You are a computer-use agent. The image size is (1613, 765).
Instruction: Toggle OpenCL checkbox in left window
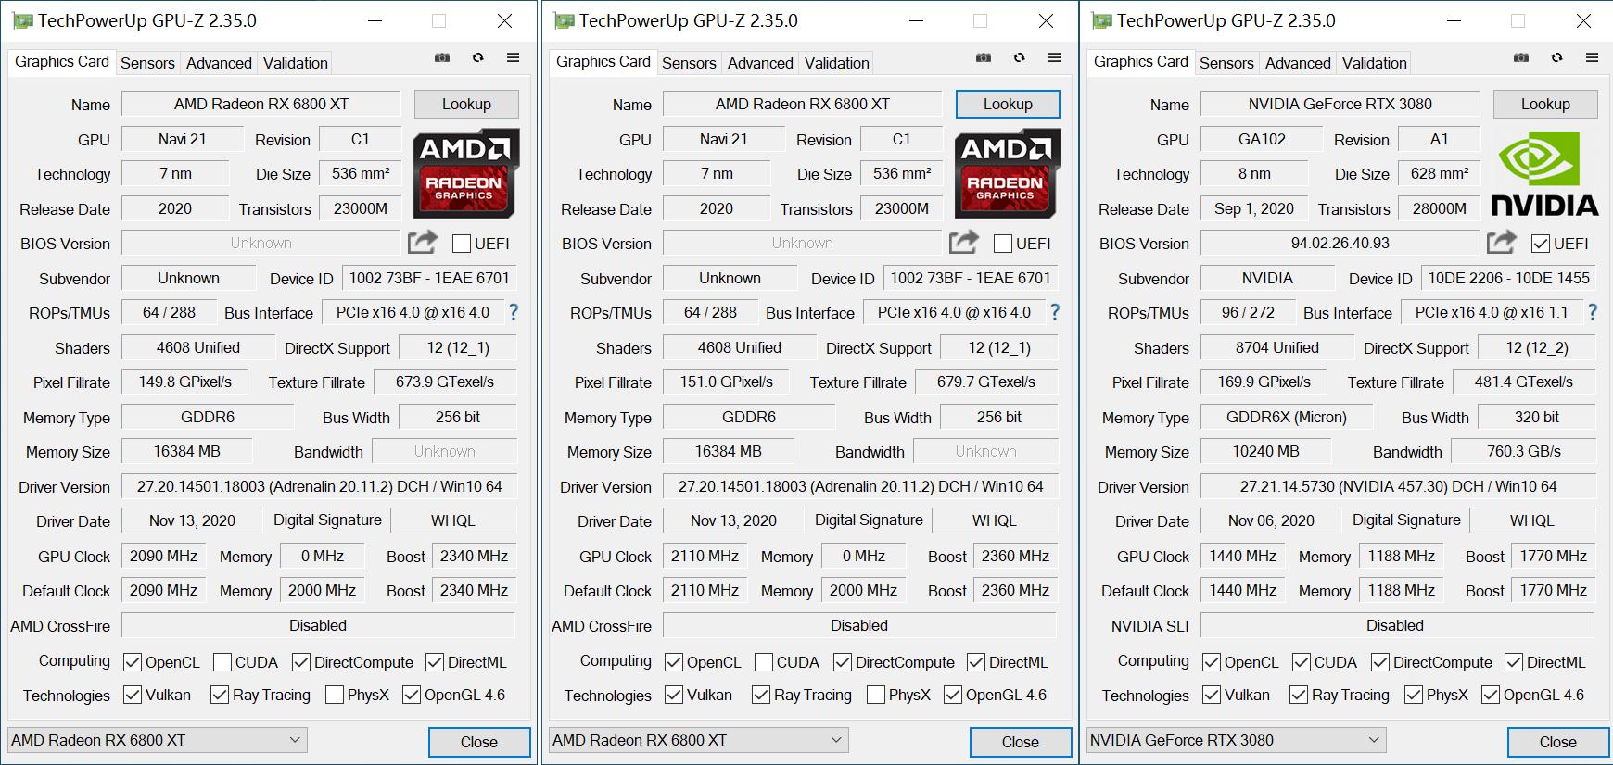[x=133, y=662]
